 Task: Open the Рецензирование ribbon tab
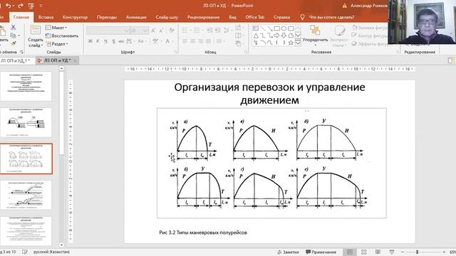click(203, 17)
